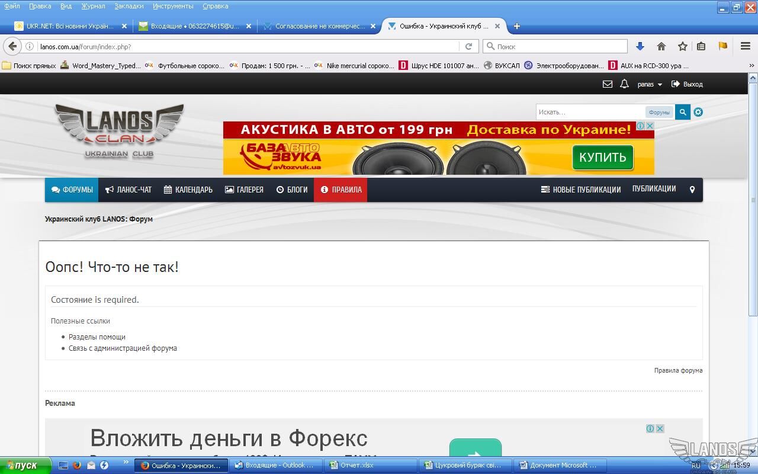
Task: Click the Firefox downloads arrow icon
Action: tap(640, 46)
